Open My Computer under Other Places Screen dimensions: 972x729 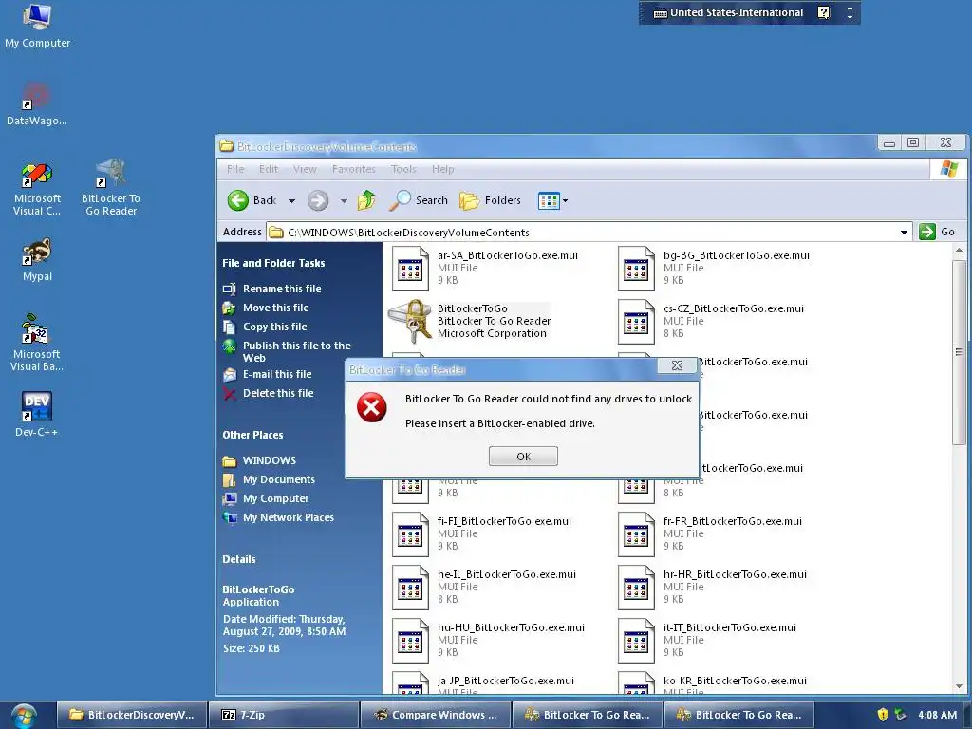275,498
